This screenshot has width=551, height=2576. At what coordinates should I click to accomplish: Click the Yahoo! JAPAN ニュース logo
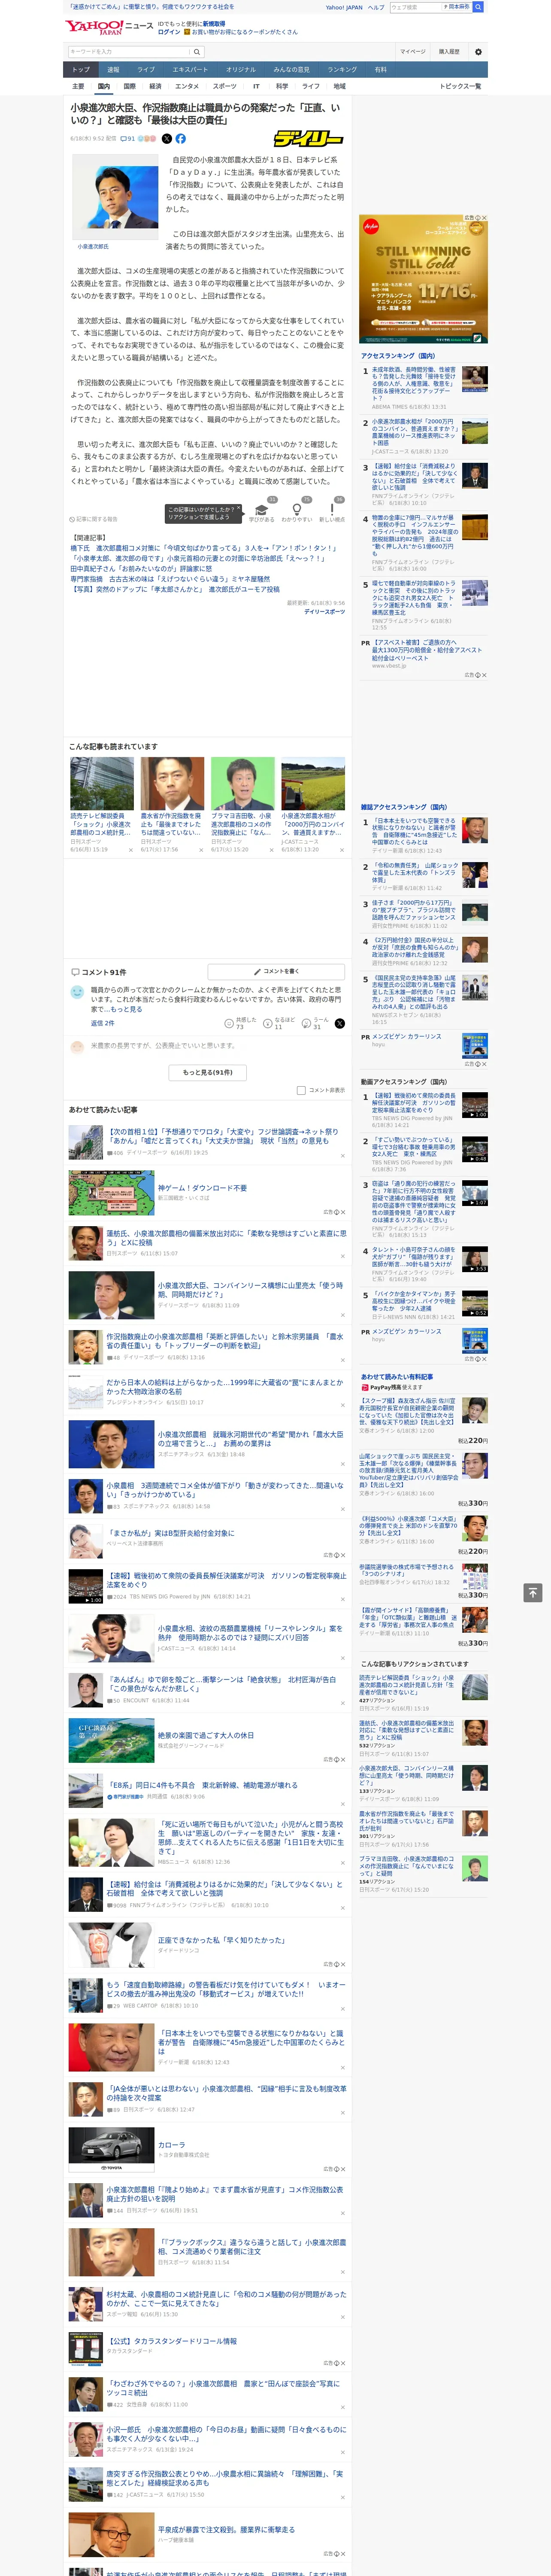pos(109,27)
